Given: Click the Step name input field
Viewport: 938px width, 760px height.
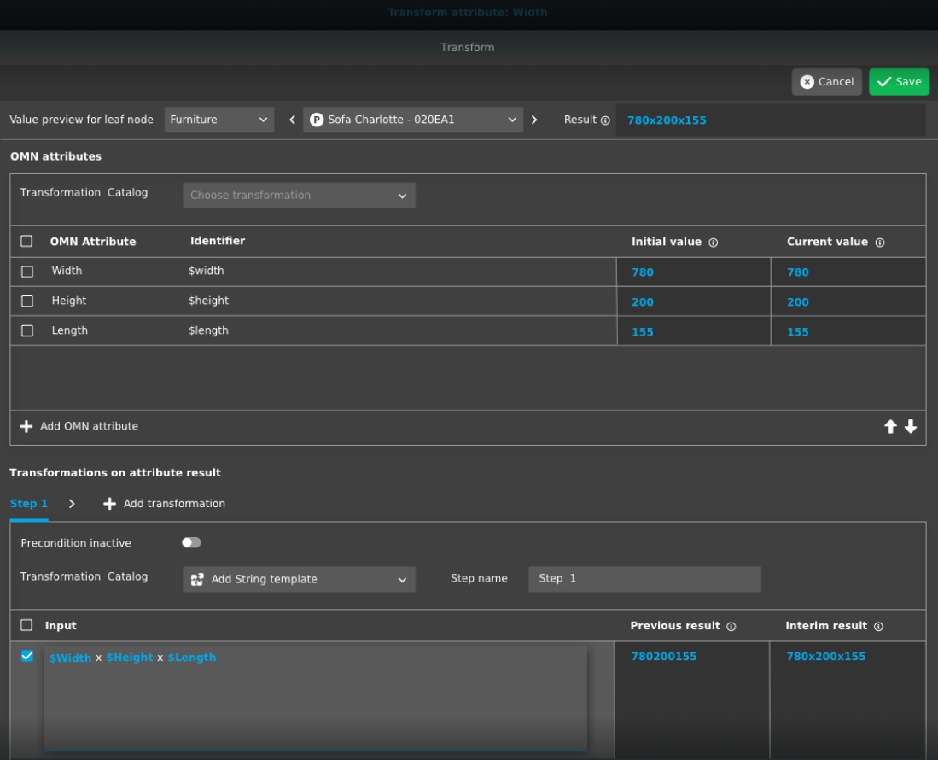Looking at the screenshot, I should click(644, 579).
